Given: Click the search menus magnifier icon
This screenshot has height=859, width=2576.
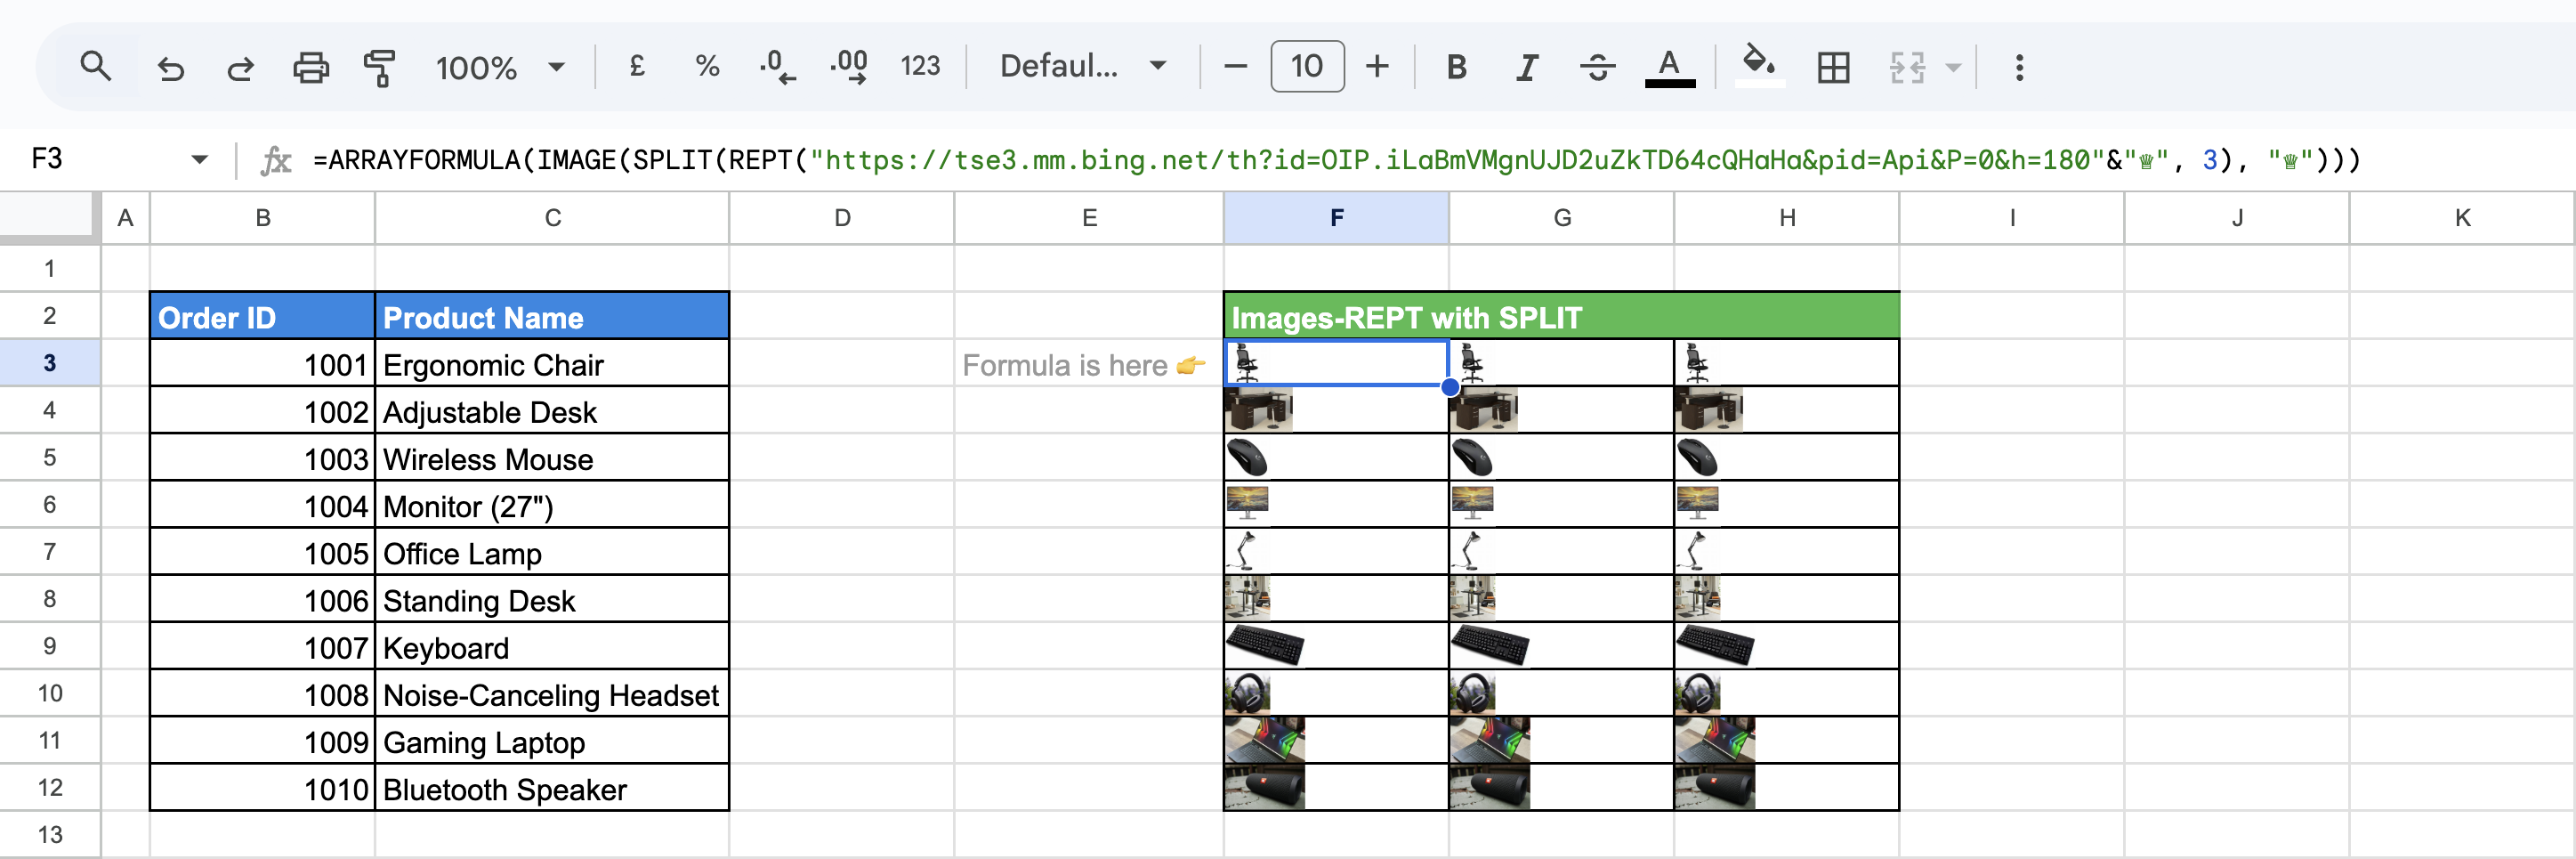Looking at the screenshot, I should click(95, 67).
